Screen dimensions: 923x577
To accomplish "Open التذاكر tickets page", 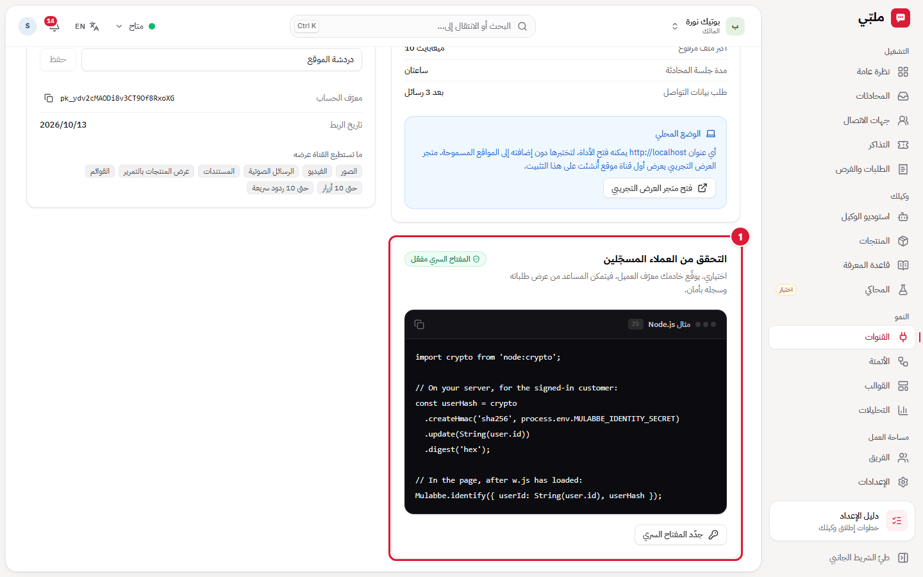I will 842,145.
